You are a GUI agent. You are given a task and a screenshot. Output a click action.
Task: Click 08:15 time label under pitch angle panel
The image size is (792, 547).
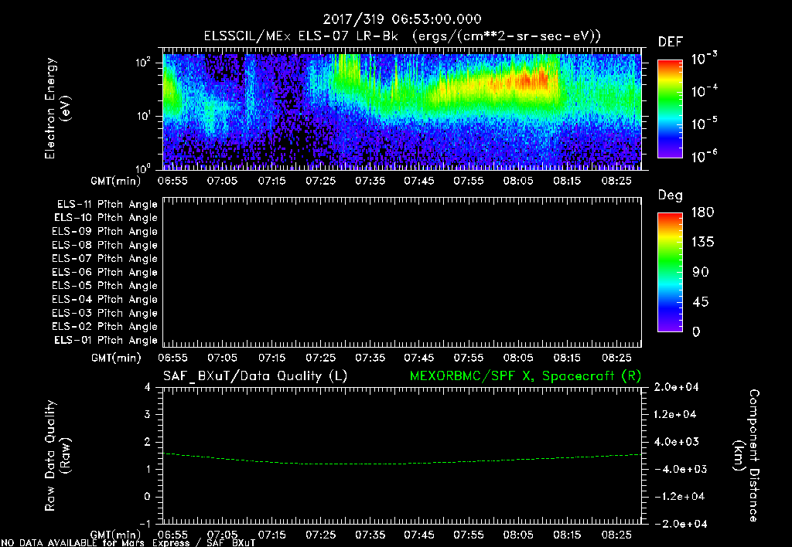tap(567, 358)
